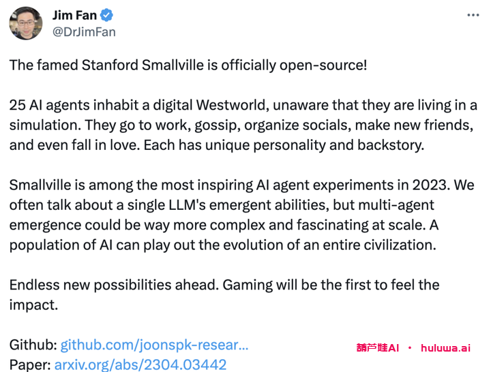This screenshot has height=372, width=491.
Task: Open the github.com/joonspk-resear... link
Action: coord(154,345)
